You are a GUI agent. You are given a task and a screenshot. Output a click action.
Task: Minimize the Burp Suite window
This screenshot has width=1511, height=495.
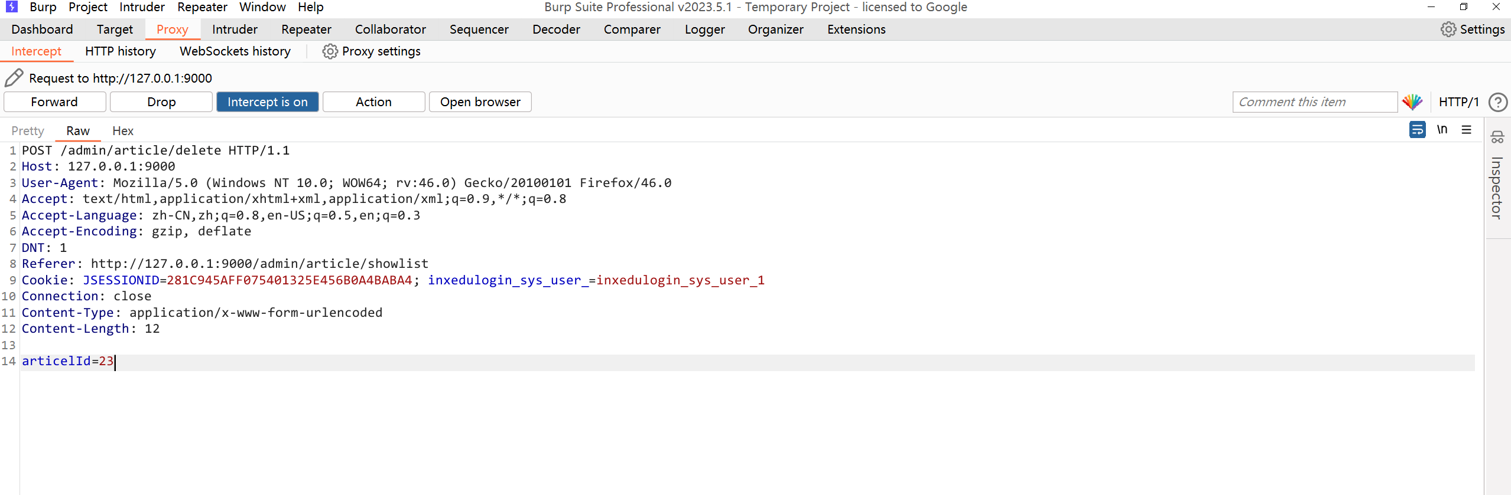point(1431,7)
